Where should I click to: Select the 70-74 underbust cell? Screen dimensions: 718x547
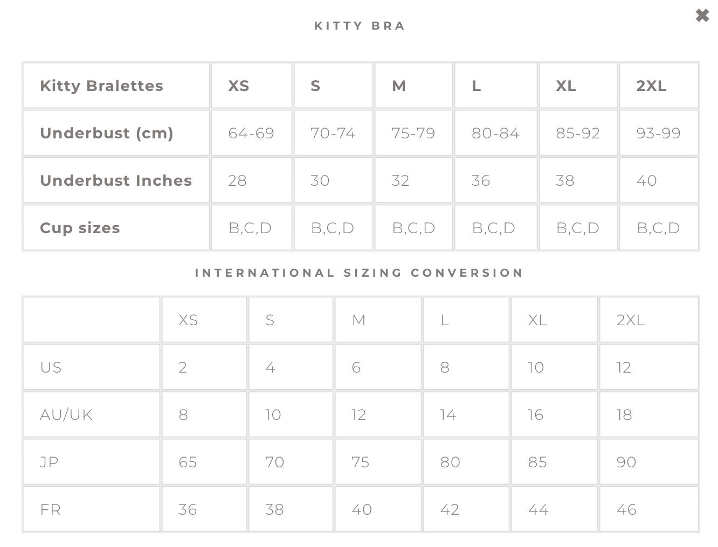click(x=333, y=133)
